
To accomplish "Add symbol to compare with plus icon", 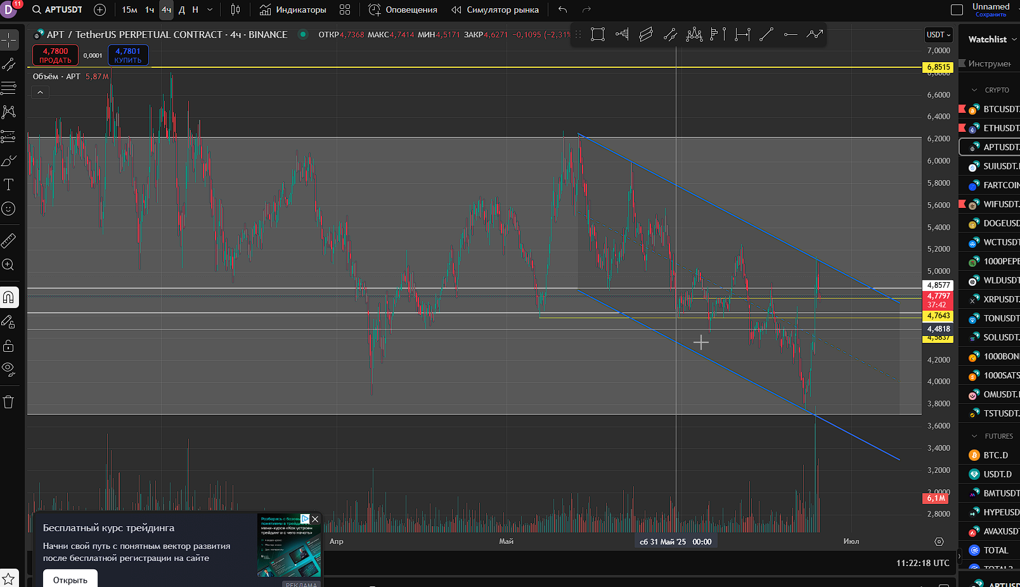I will 100,10.
